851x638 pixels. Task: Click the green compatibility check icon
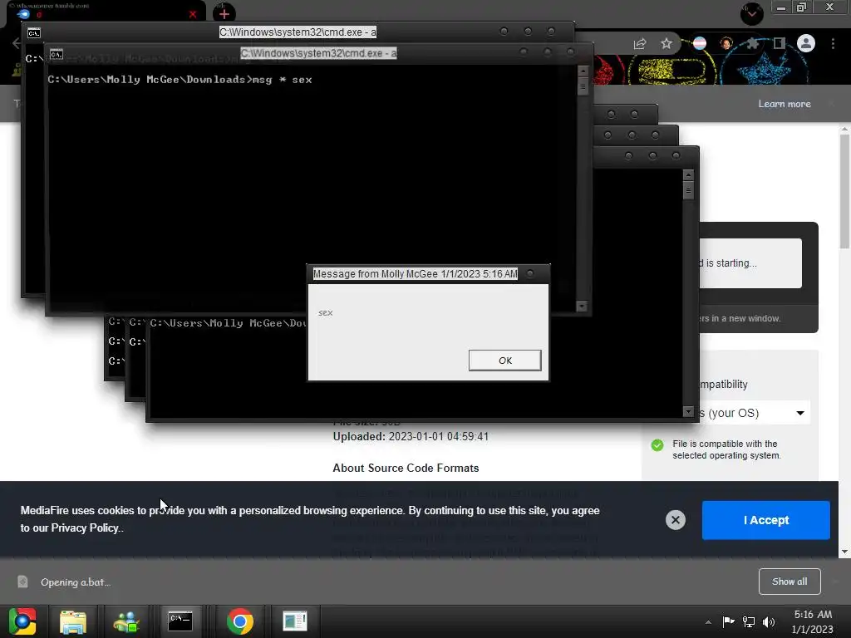[x=657, y=445]
